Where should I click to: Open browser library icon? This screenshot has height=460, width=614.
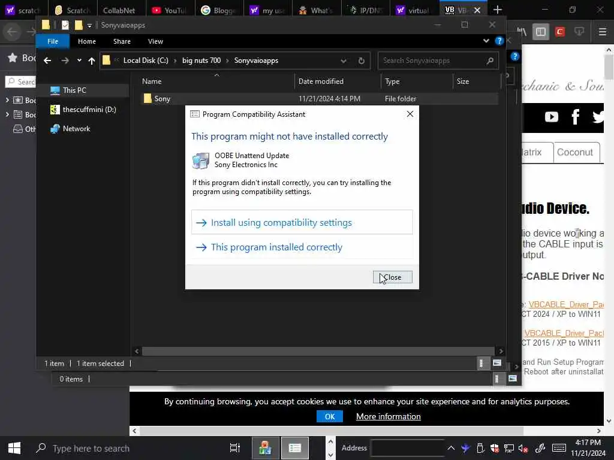[522, 32]
